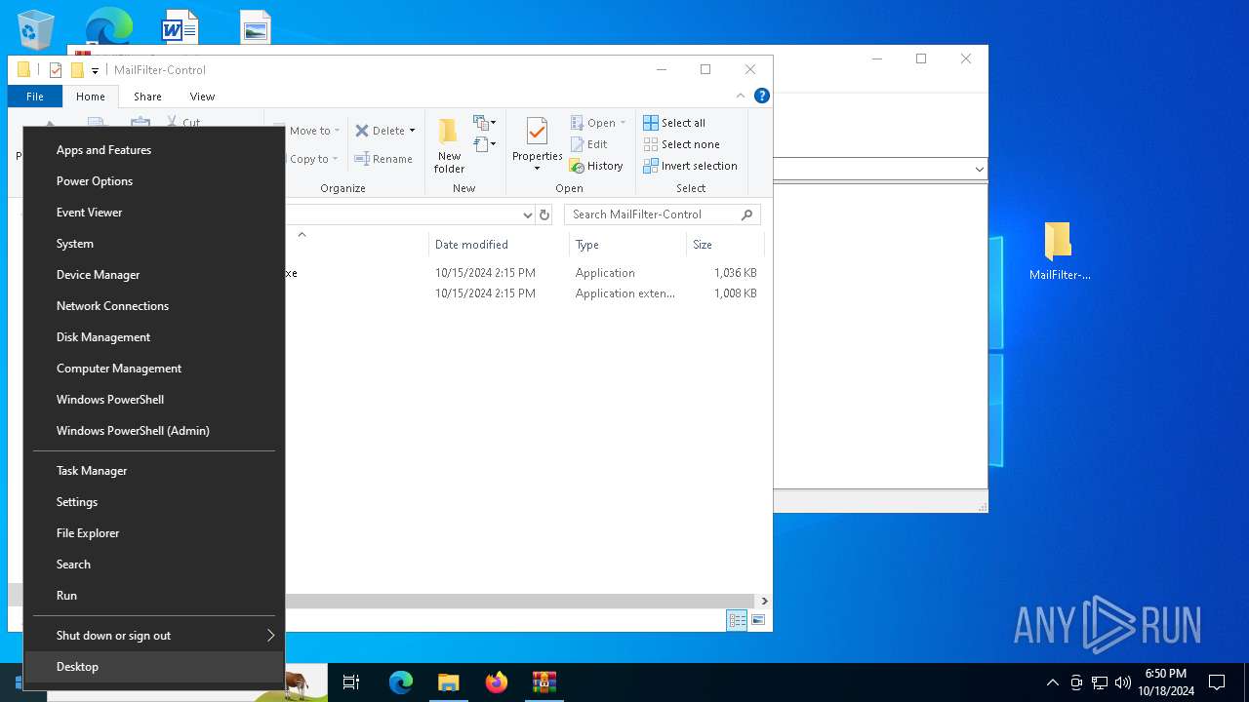Viewport: 1249px width, 702px height.
Task: Click Select none in the ribbon
Action: tap(681, 144)
